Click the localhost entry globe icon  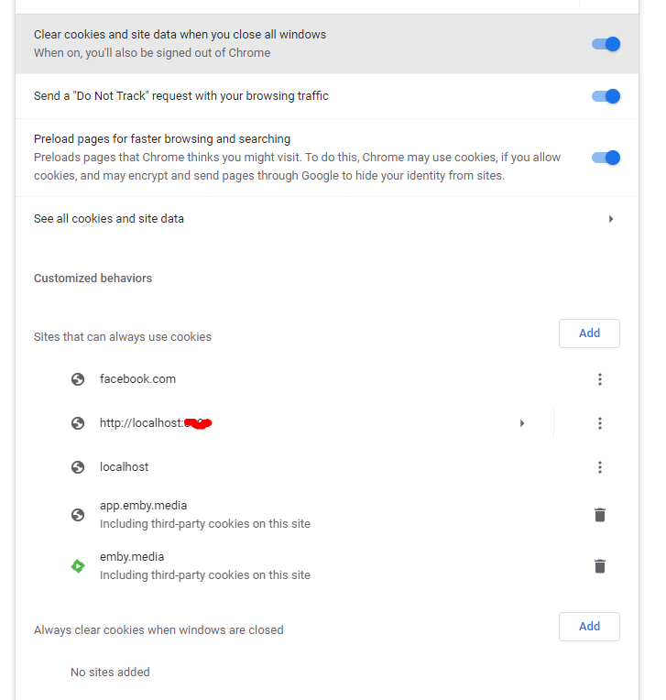[x=78, y=467]
